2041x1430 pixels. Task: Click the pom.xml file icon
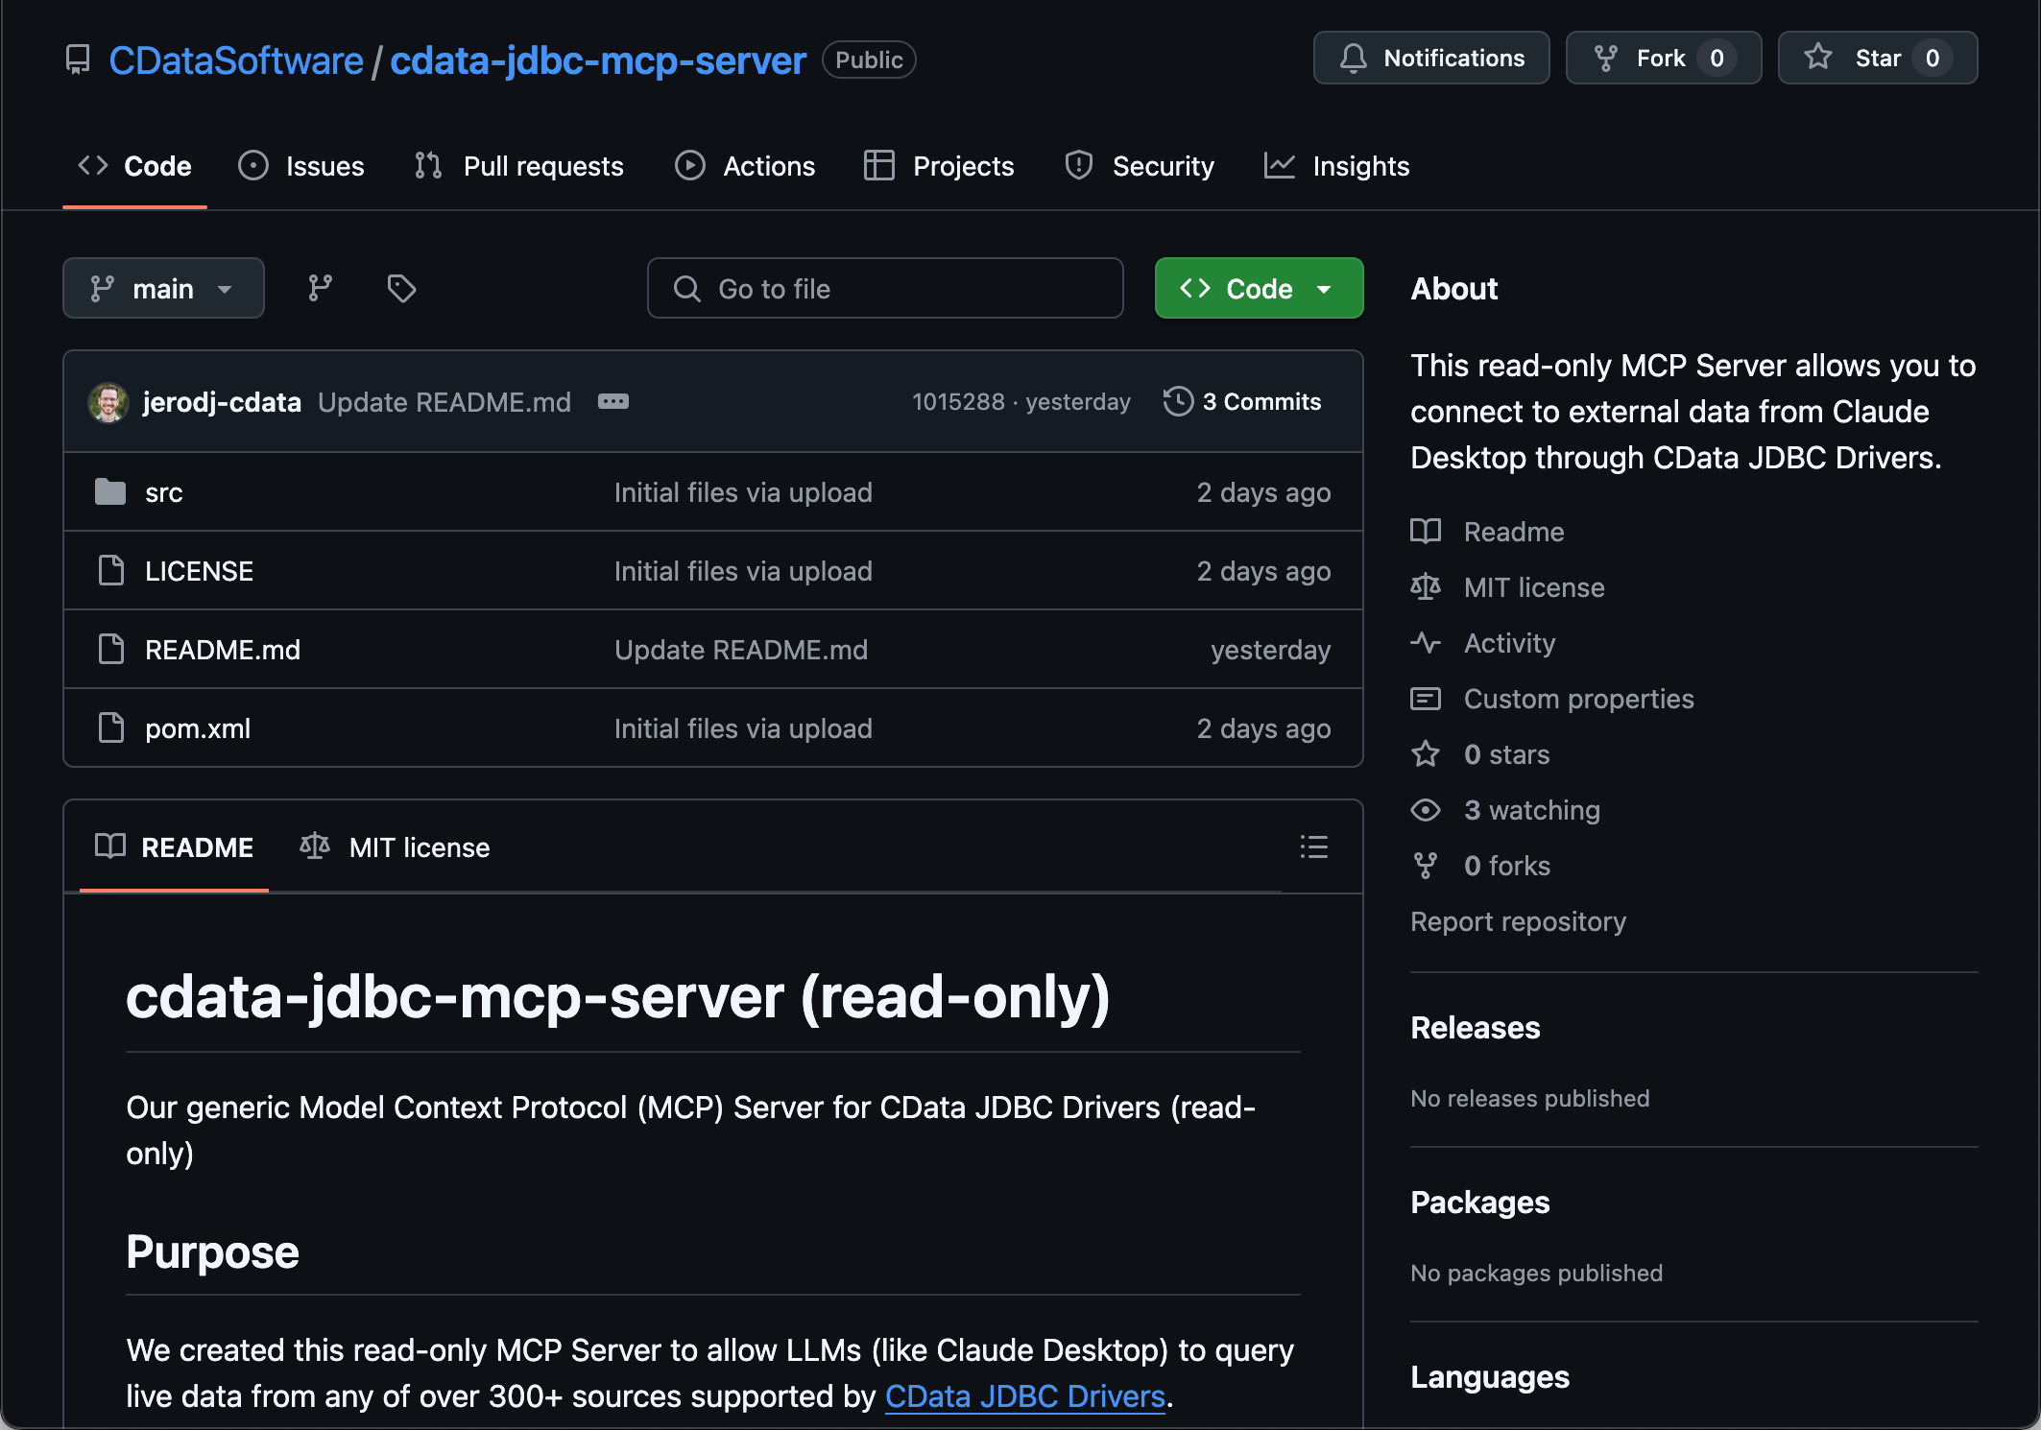point(111,727)
